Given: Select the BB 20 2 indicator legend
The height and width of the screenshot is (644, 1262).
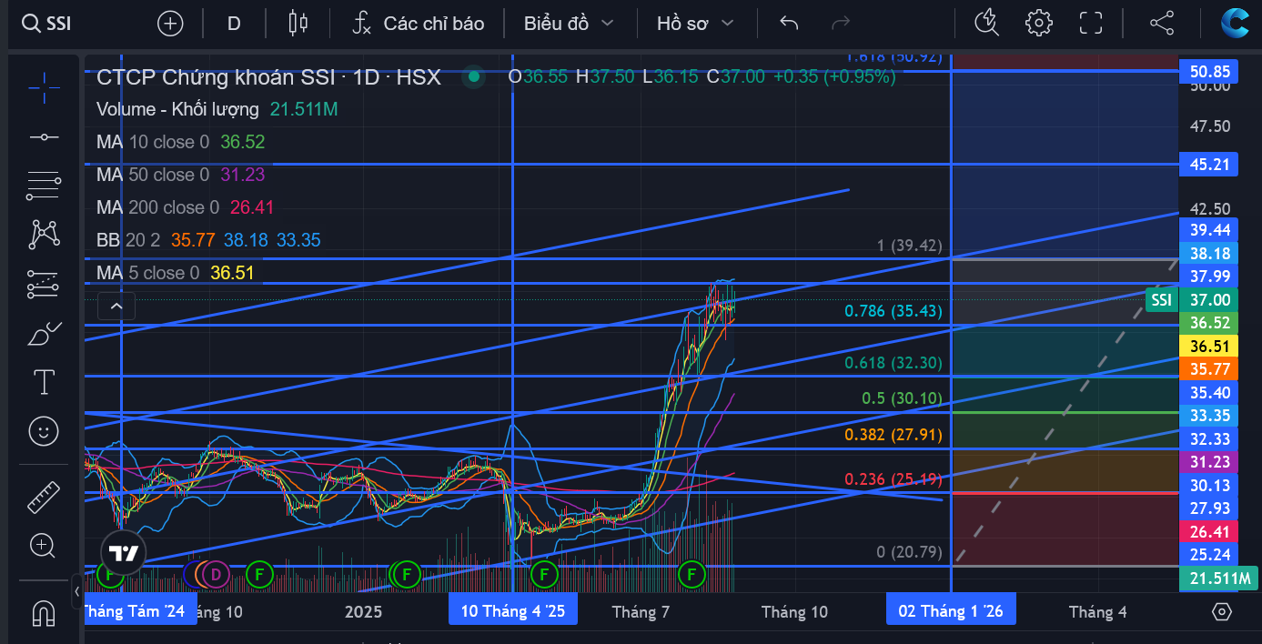Looking at the screenshot, I should click(208, 240).
